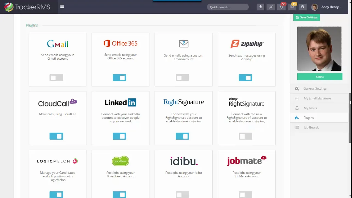Click the jobmate plugin logo

click(247, 161)
